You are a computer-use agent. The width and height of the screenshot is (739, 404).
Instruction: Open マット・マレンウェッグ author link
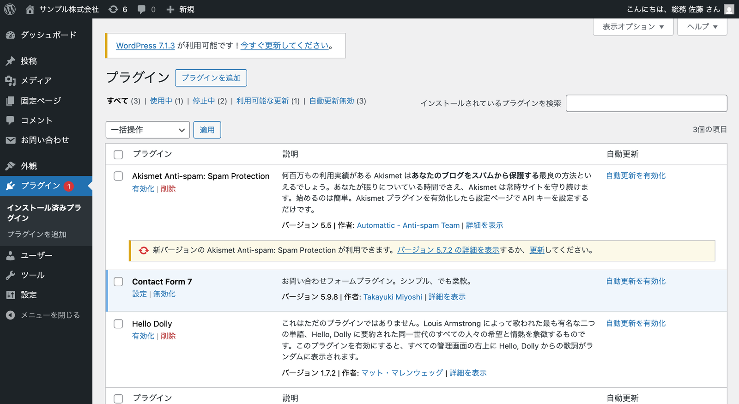click(402, 373)
